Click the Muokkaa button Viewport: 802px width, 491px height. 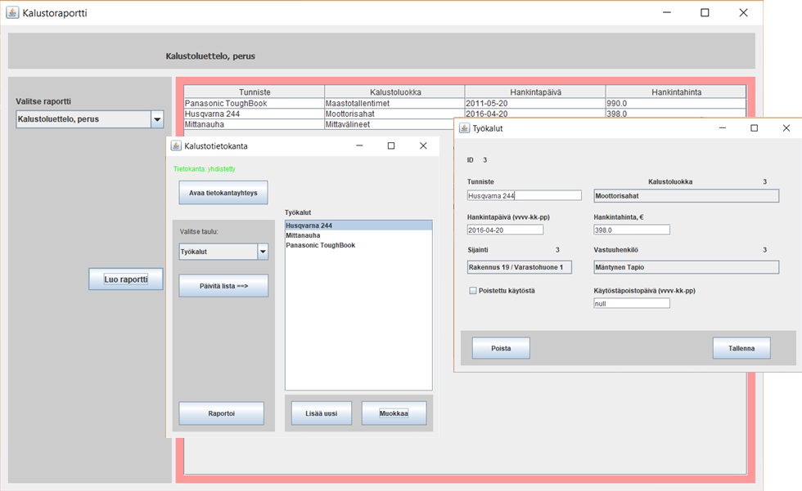tap(394, 413)
